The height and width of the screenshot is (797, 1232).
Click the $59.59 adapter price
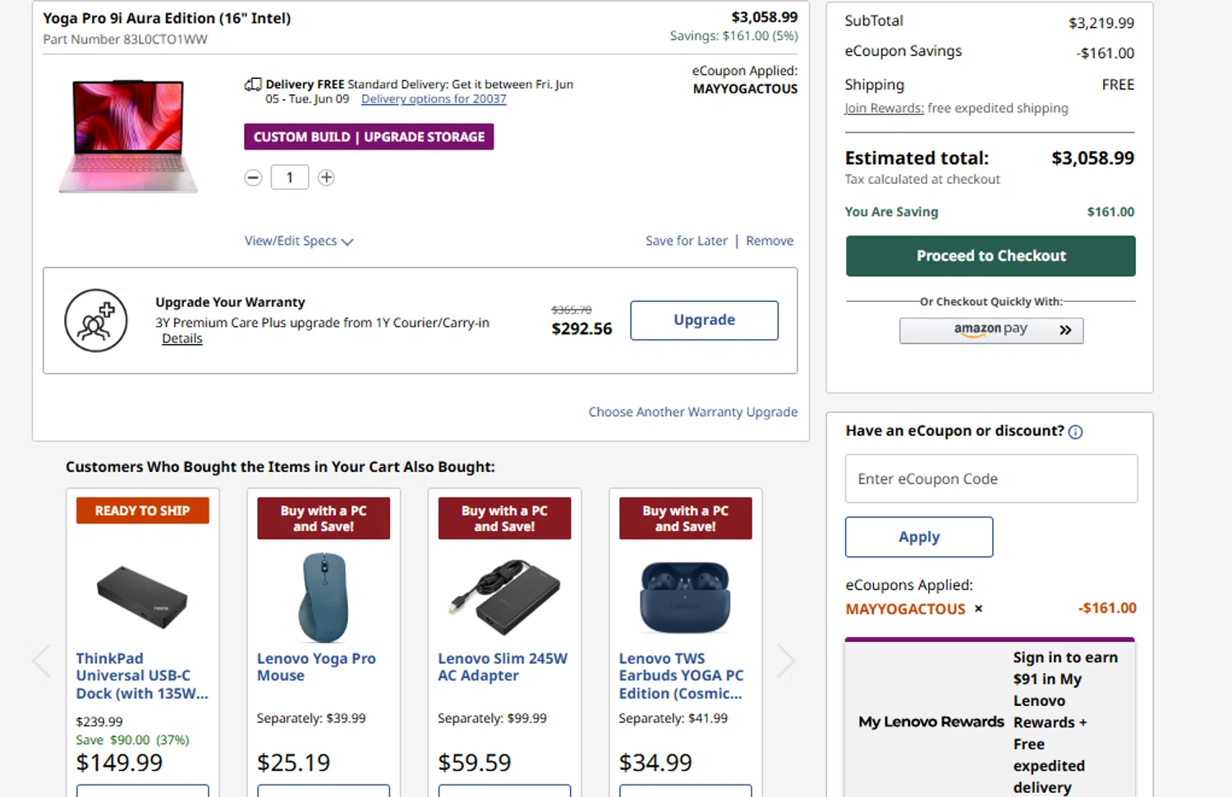coord(474,763)
